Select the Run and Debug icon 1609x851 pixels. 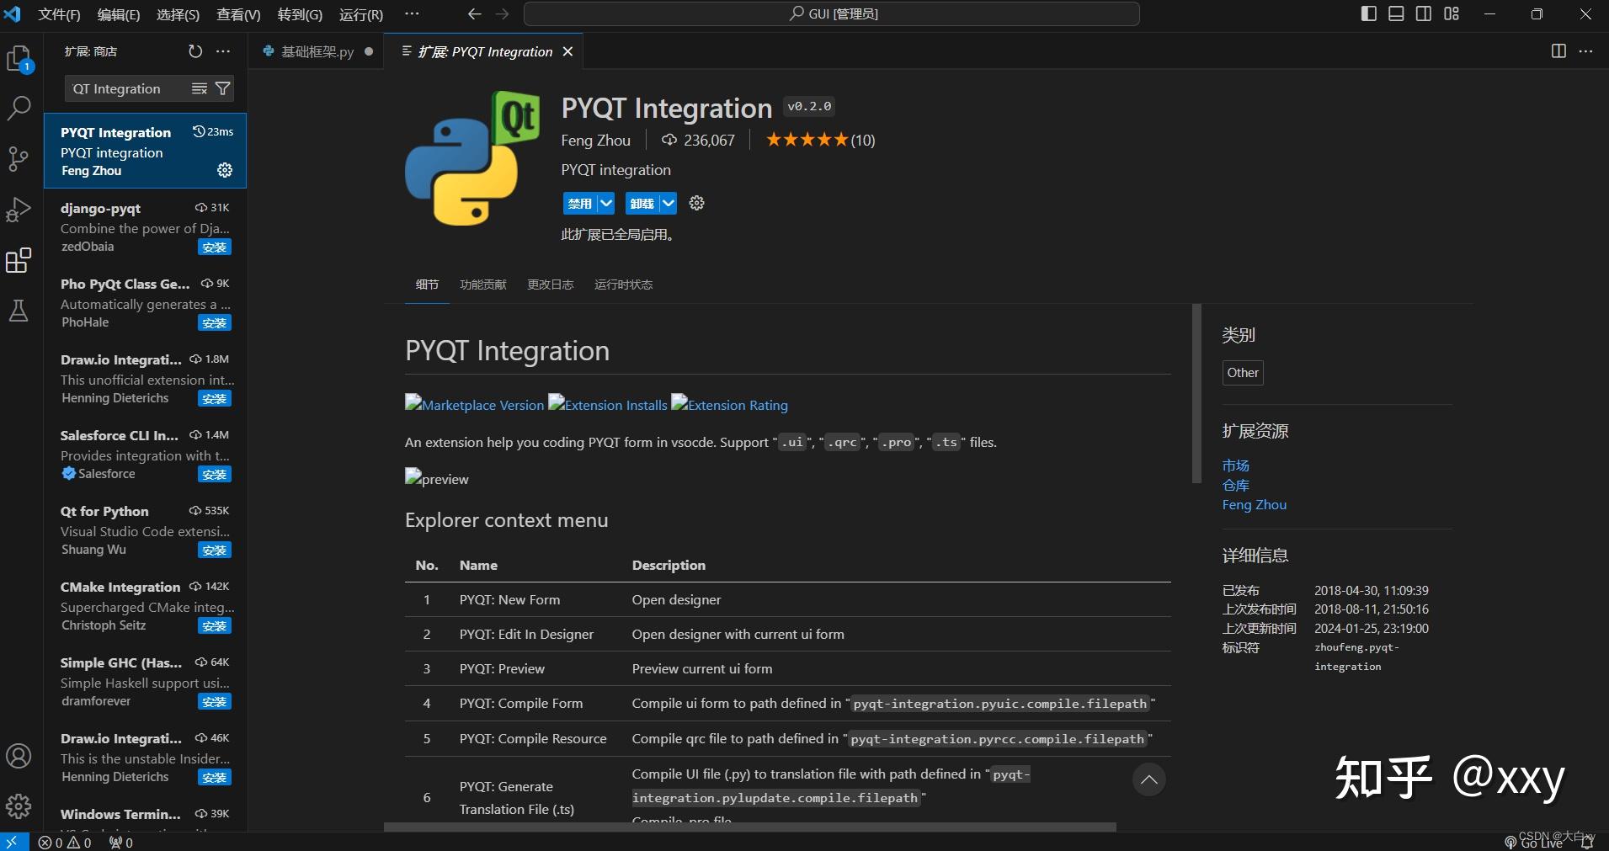[x=19, y=210]
